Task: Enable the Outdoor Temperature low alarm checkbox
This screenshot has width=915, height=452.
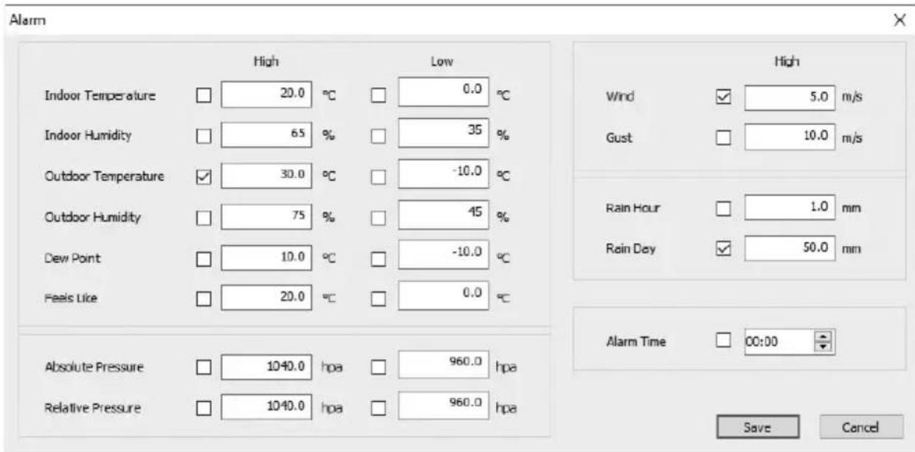Action: [379, 177]
